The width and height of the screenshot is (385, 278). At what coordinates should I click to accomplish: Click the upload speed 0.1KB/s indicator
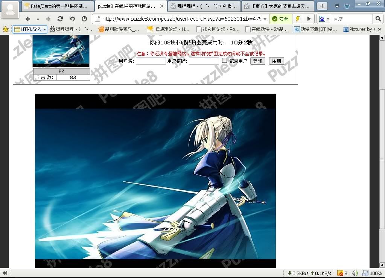coord(321,273)
